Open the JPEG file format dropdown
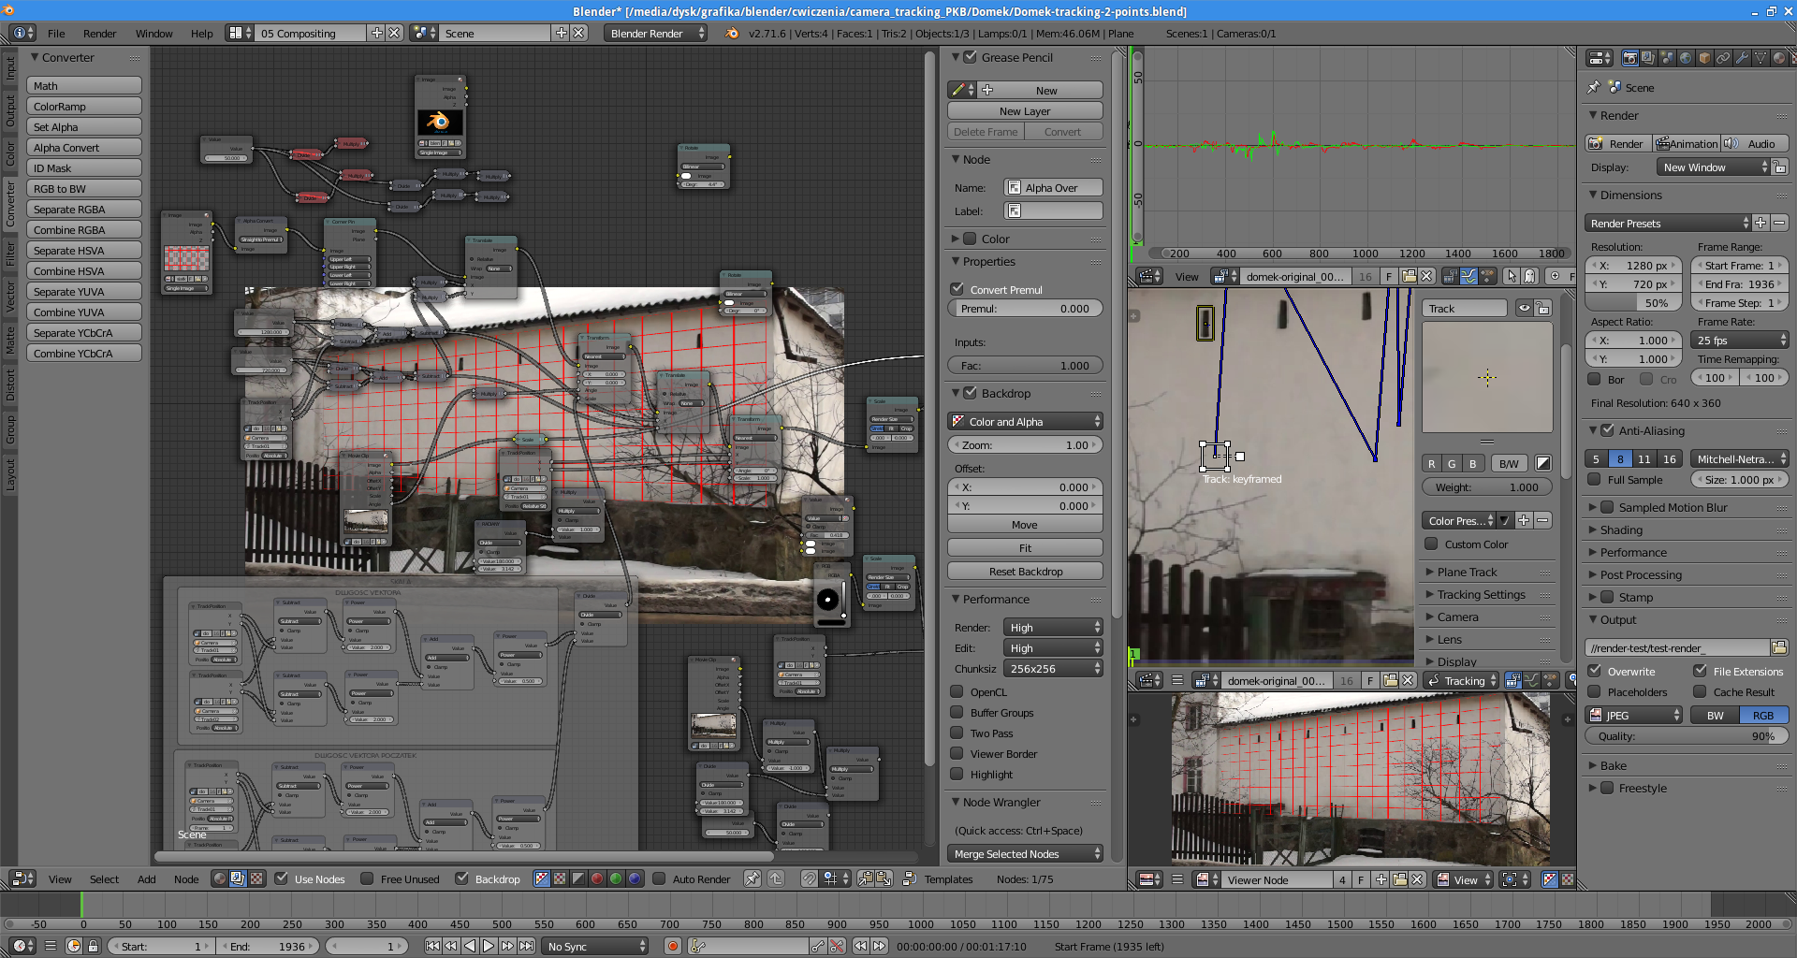The image size is (1797, 958). 1634,715
